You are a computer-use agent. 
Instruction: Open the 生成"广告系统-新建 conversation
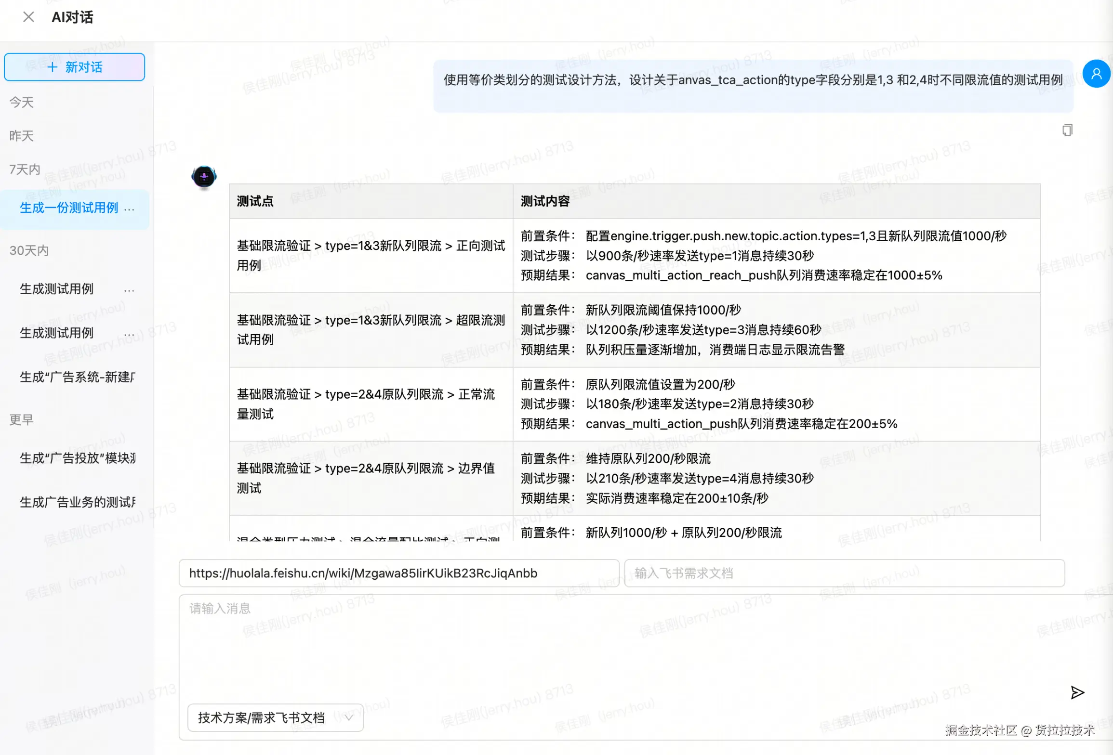[x=77, y=377]
